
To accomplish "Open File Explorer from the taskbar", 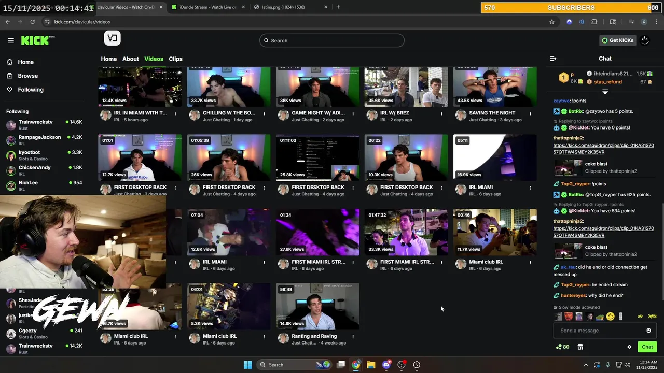I will point(371,365).
